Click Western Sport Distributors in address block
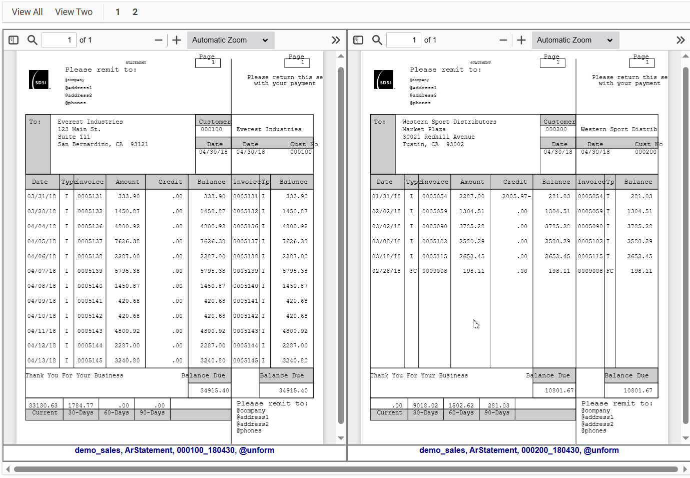The height and width of the screenshot is (478, 690). coord(449,122)
